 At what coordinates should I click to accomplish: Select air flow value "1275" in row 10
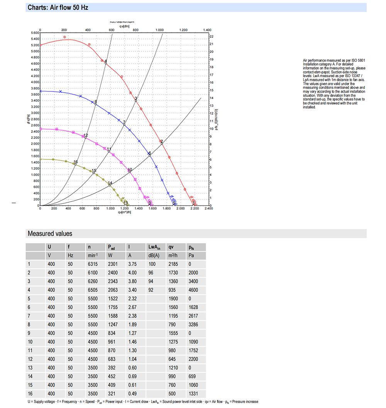[x=173, y=342]
